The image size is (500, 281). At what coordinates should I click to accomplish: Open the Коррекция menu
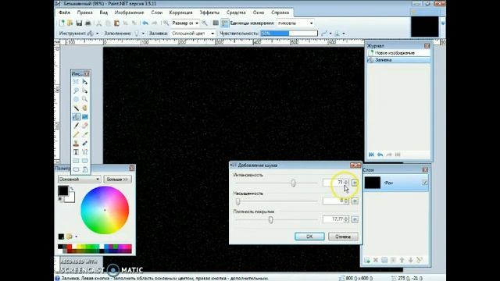(180, 12)
